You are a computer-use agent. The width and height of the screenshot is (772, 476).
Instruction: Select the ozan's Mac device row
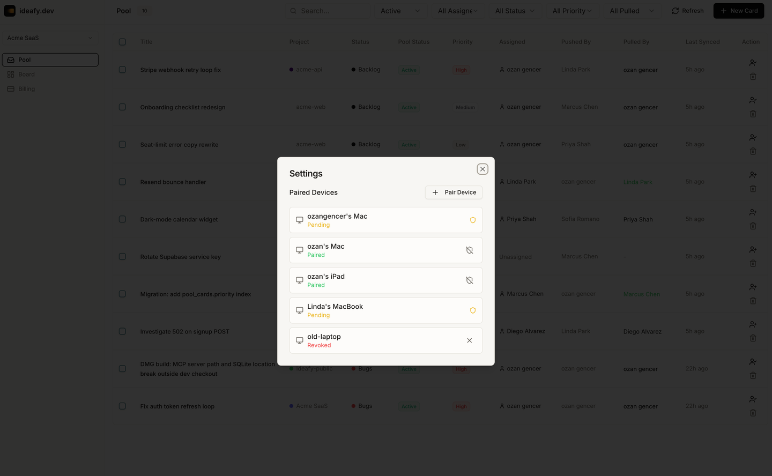point(386,250)
